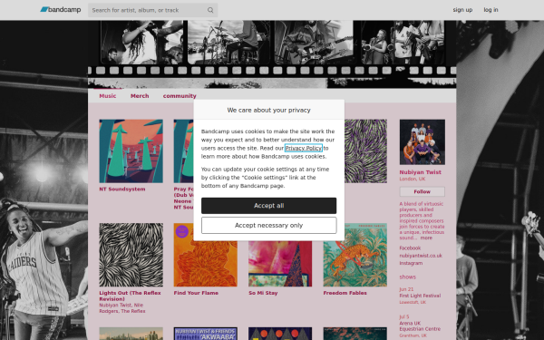Click the search magnifier icon
Image resolution: width=544 pixels, height=340 pixels.
[210, 10]
